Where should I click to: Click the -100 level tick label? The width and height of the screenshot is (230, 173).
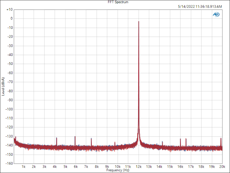(x=9, y=109)
